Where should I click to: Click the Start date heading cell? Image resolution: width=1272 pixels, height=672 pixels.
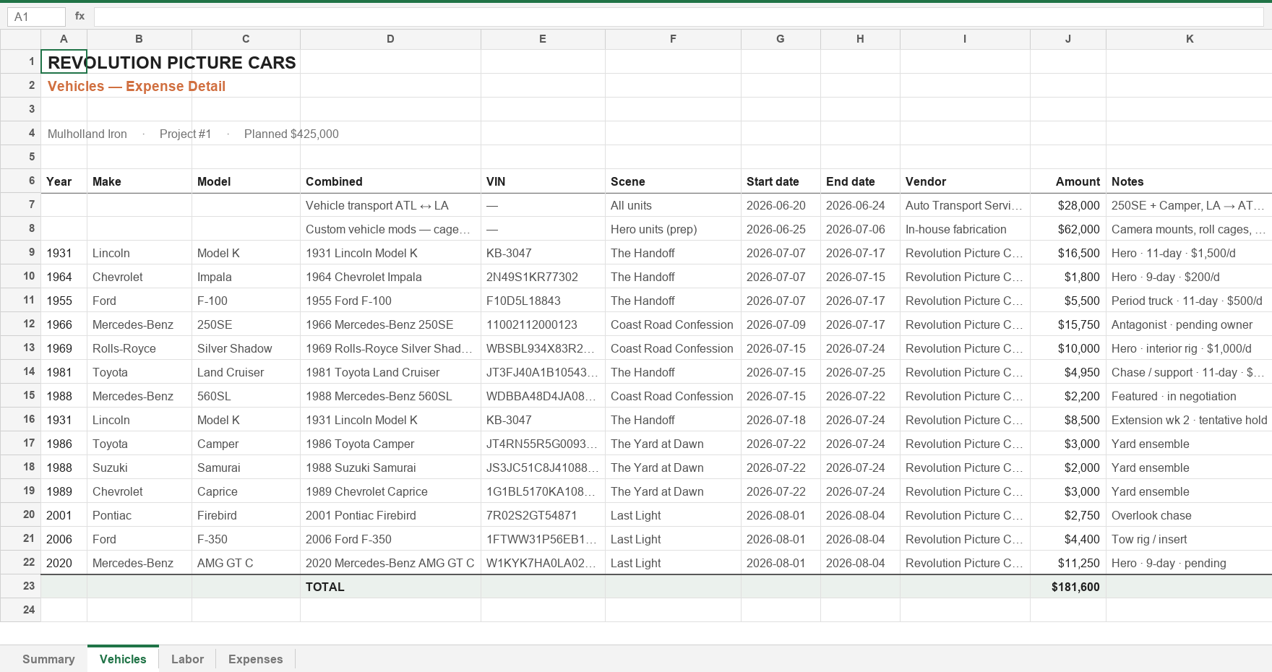coord(781,181)
